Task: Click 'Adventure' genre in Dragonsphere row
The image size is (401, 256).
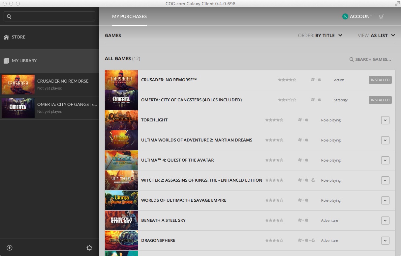Action: 329,241
